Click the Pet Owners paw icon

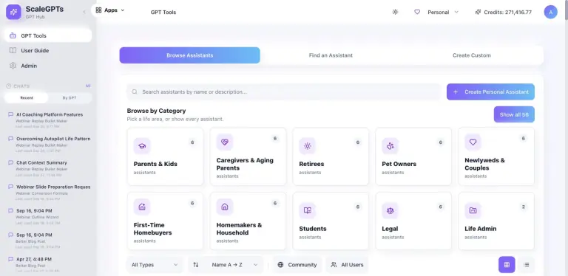[390, 146]
